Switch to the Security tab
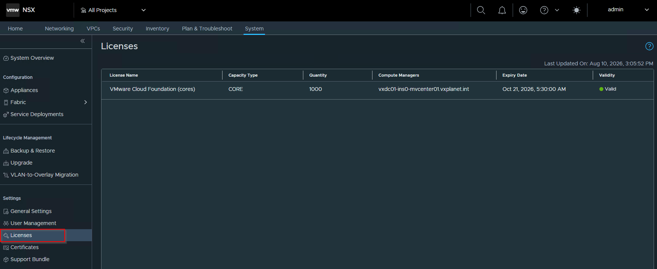This screenshot has height=269, width=657. tap(123, 29)
